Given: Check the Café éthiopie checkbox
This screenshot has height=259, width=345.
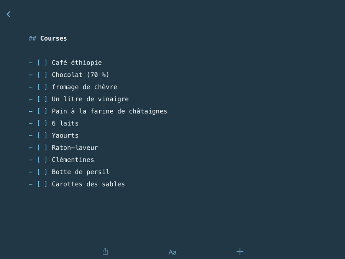Looking at the screenshot, I should (42, 63).
